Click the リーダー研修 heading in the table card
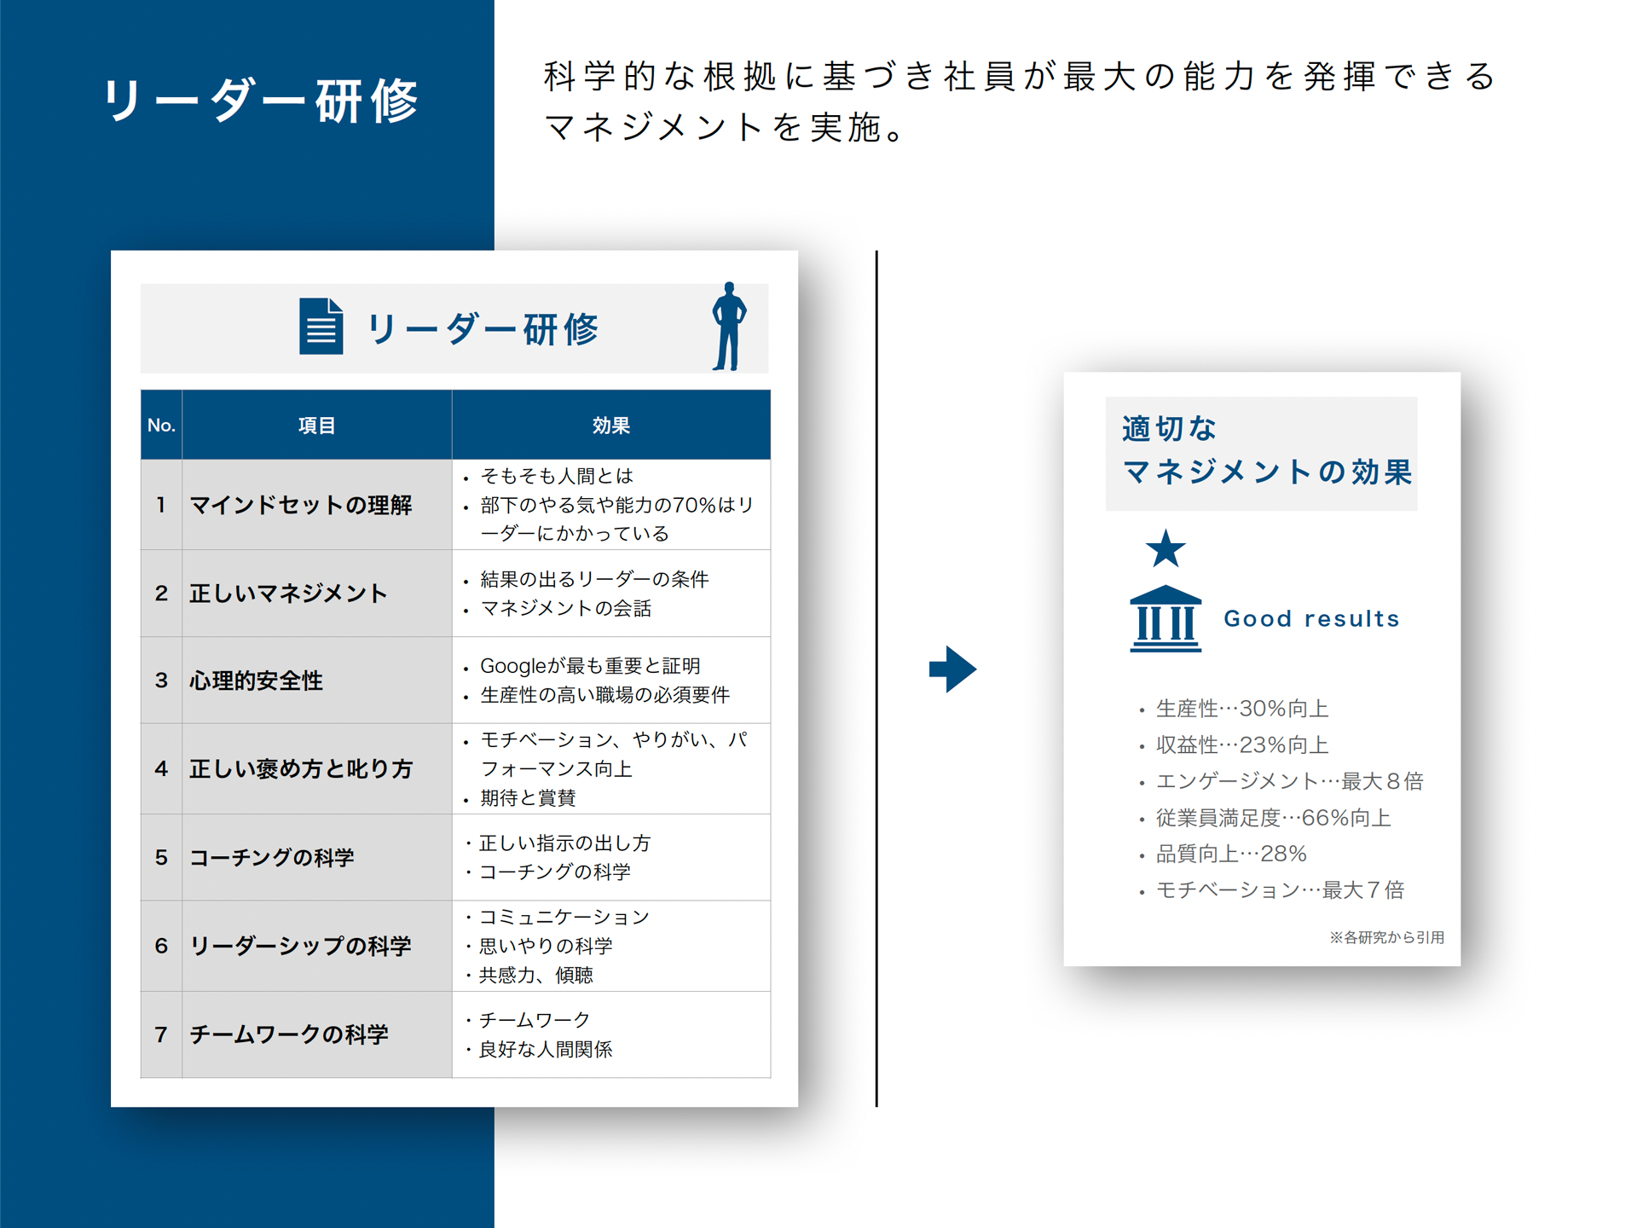 [x=483, y=329]
